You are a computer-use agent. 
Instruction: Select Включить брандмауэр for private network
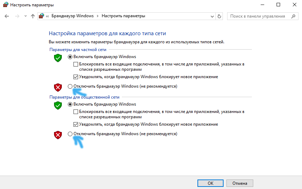click(x=70, y=57)
